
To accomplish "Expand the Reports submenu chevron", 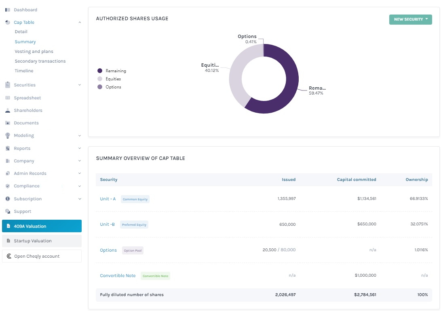I will [80, 148].
